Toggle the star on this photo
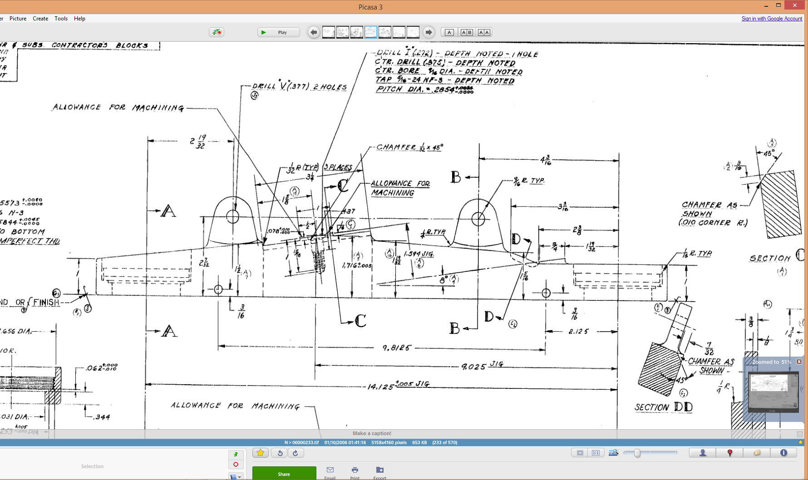Image resolution: width=808 pixels, height=480 pixels. [261, 453]
